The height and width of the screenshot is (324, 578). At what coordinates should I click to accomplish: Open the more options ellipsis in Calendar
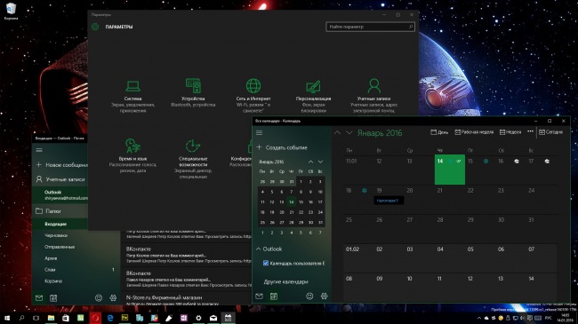pyautogui.click(x=531, y=131)
